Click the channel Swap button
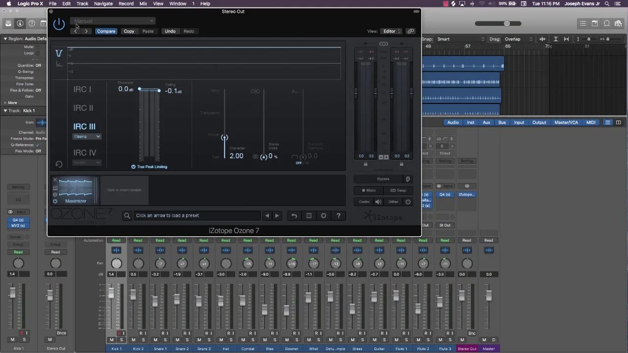Image resolution: width=628 pixels, height=353 pixels. click(x=398, y=190)
